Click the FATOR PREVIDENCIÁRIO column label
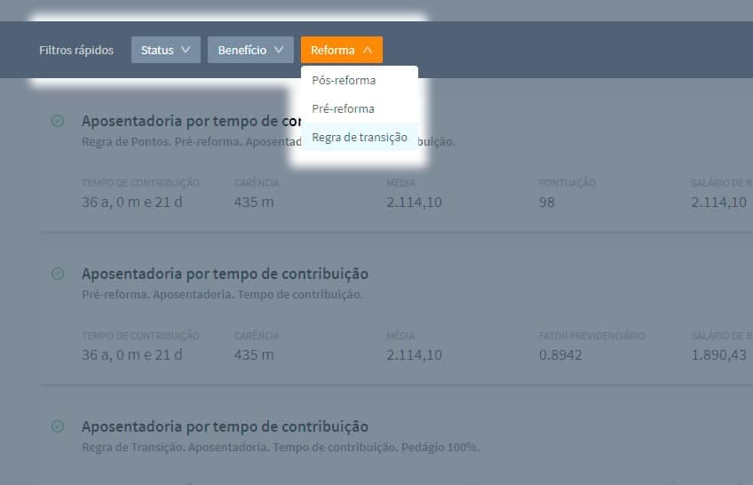 [x=591, y=336]
